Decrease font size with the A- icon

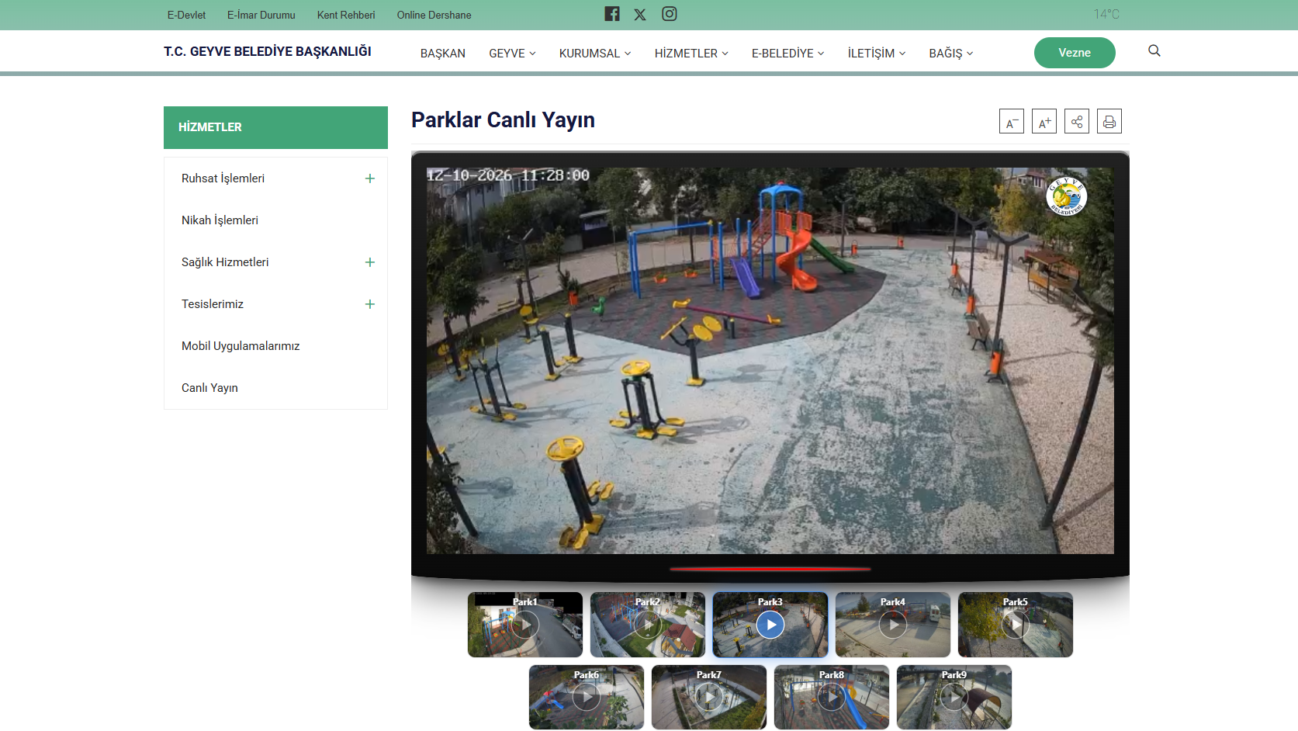click(x=1012, y=121)
